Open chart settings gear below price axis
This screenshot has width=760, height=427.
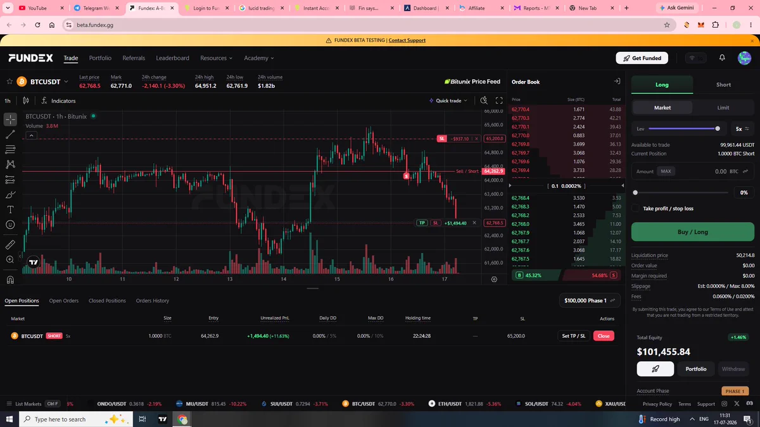coord(494,279)
